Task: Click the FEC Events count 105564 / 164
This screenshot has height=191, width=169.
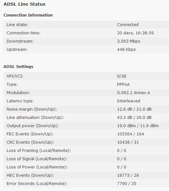Action: tap(130, 134)
